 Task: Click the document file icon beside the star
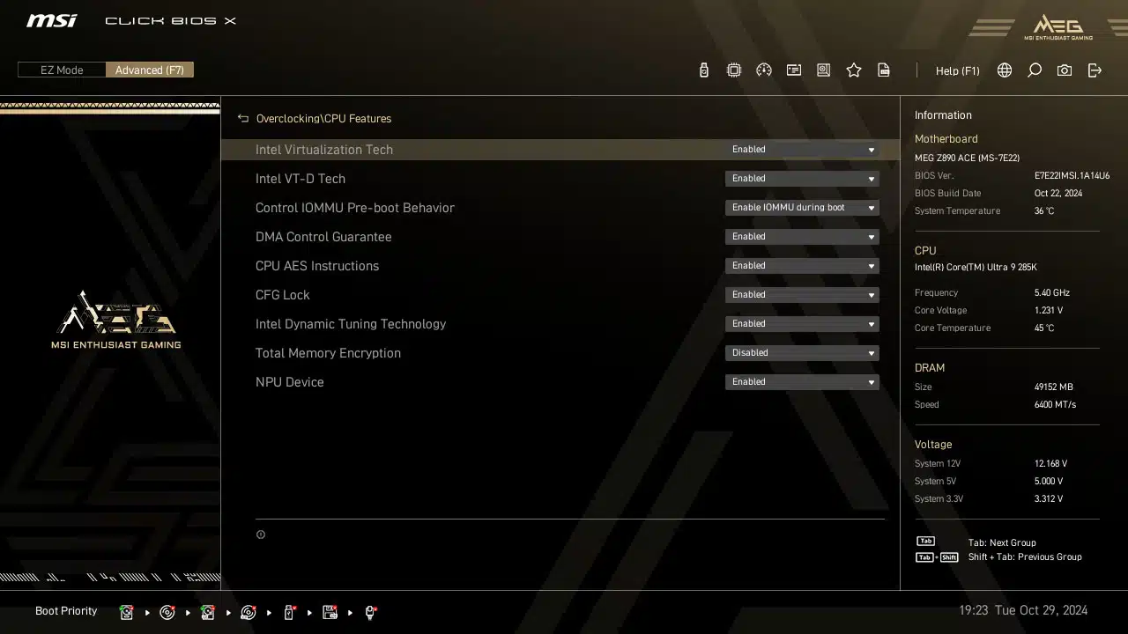[x=884, y=70]
